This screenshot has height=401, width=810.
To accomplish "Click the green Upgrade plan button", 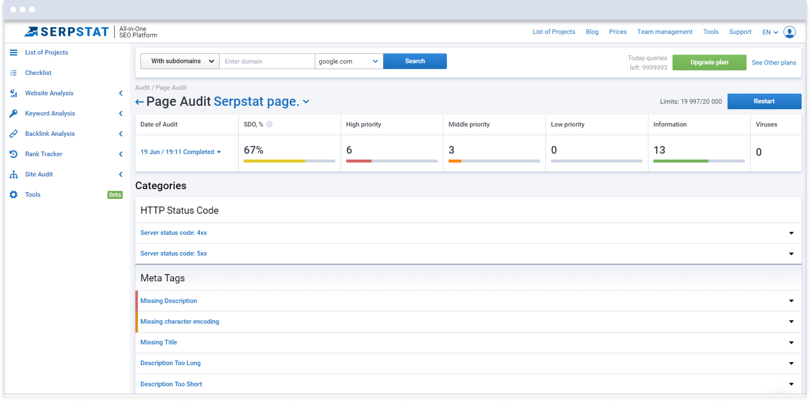I will 709,63.
